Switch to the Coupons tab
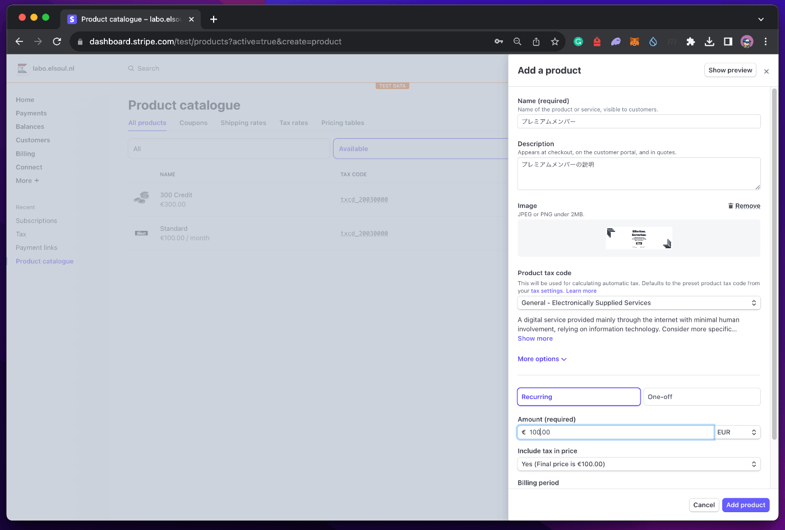 (193, 123)
